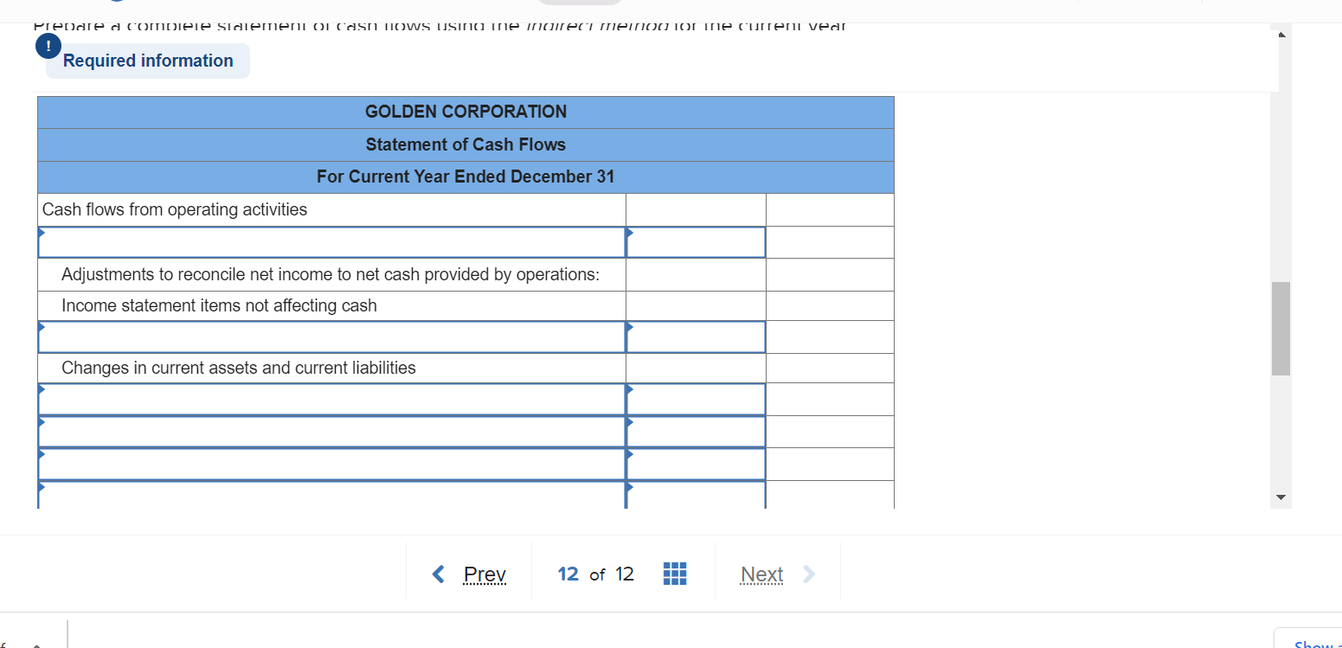
Task: Click the exclamation info icon
Action: coord(48,46)
